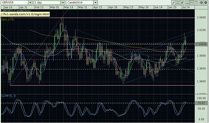Choose line style with solid top line
The width and height of the screenshot is (209, 123).
(x=196, y=3)
